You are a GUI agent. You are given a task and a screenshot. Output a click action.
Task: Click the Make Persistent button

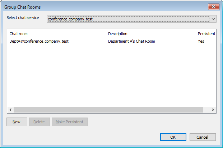(69, 122)
